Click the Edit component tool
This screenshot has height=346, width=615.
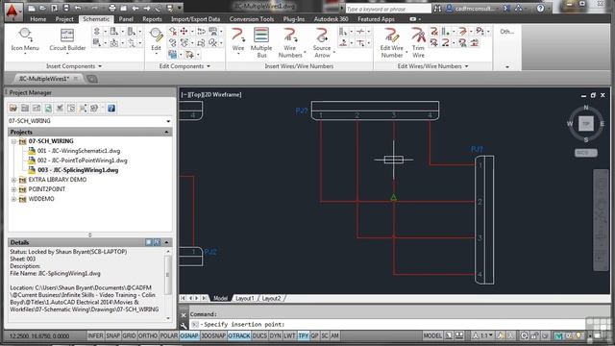156,39
